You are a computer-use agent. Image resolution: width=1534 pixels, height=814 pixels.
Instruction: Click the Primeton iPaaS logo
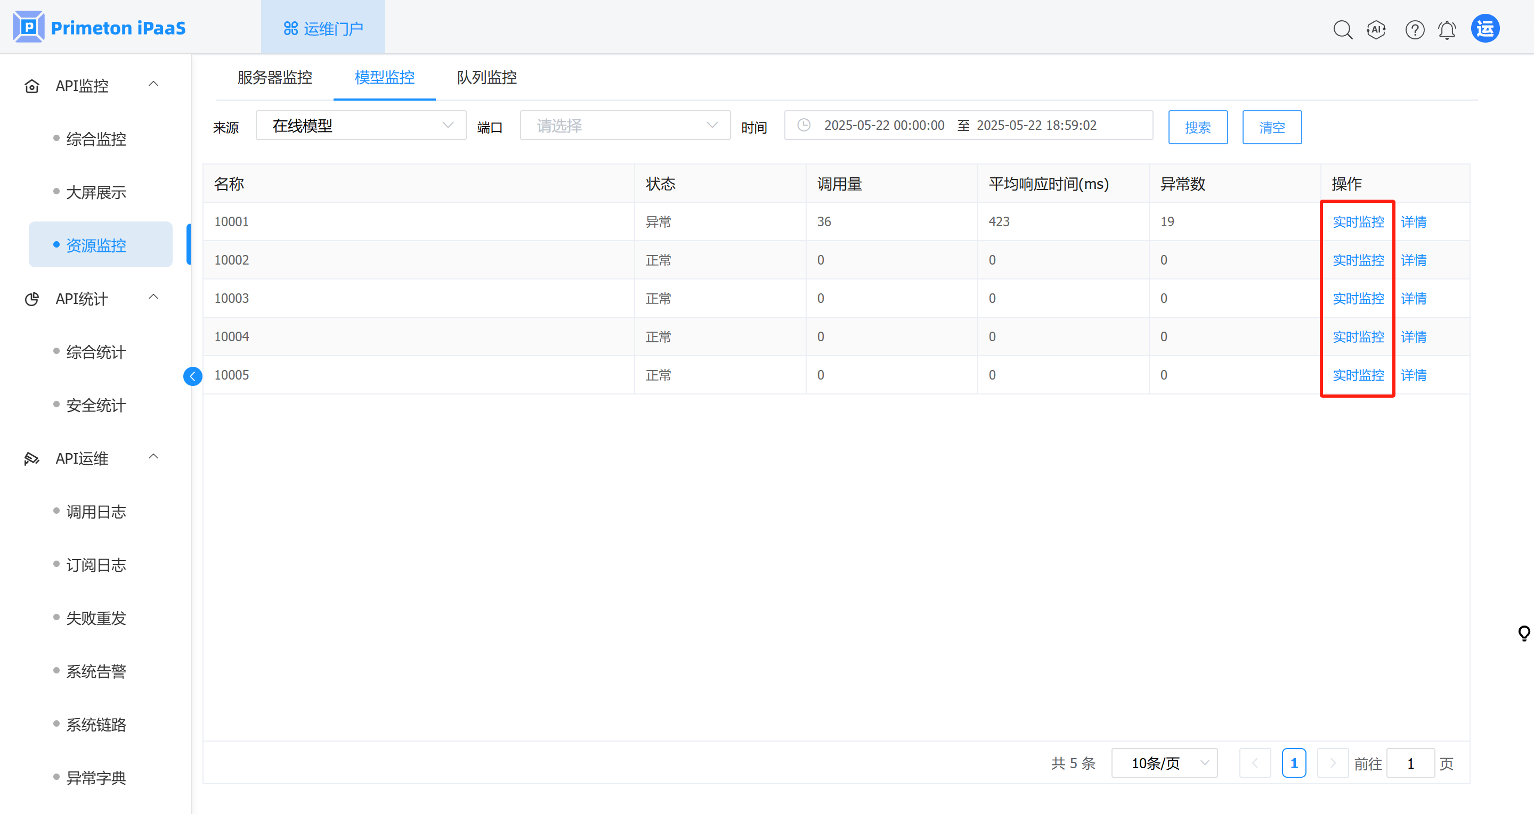click(x=99, y=27)
